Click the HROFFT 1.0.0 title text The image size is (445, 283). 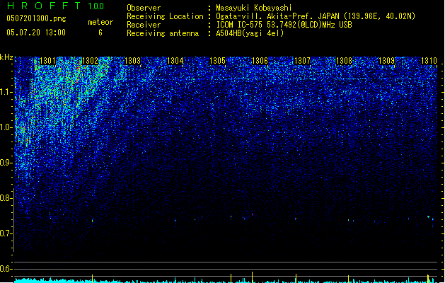[x=56, y=6]
